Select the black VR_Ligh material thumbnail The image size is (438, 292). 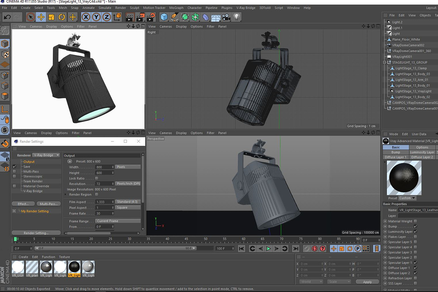pos(74,269)
